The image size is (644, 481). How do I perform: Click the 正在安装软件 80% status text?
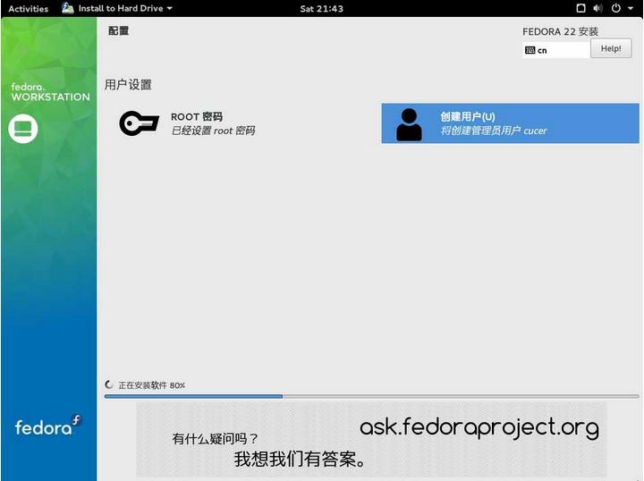[151, 385]
